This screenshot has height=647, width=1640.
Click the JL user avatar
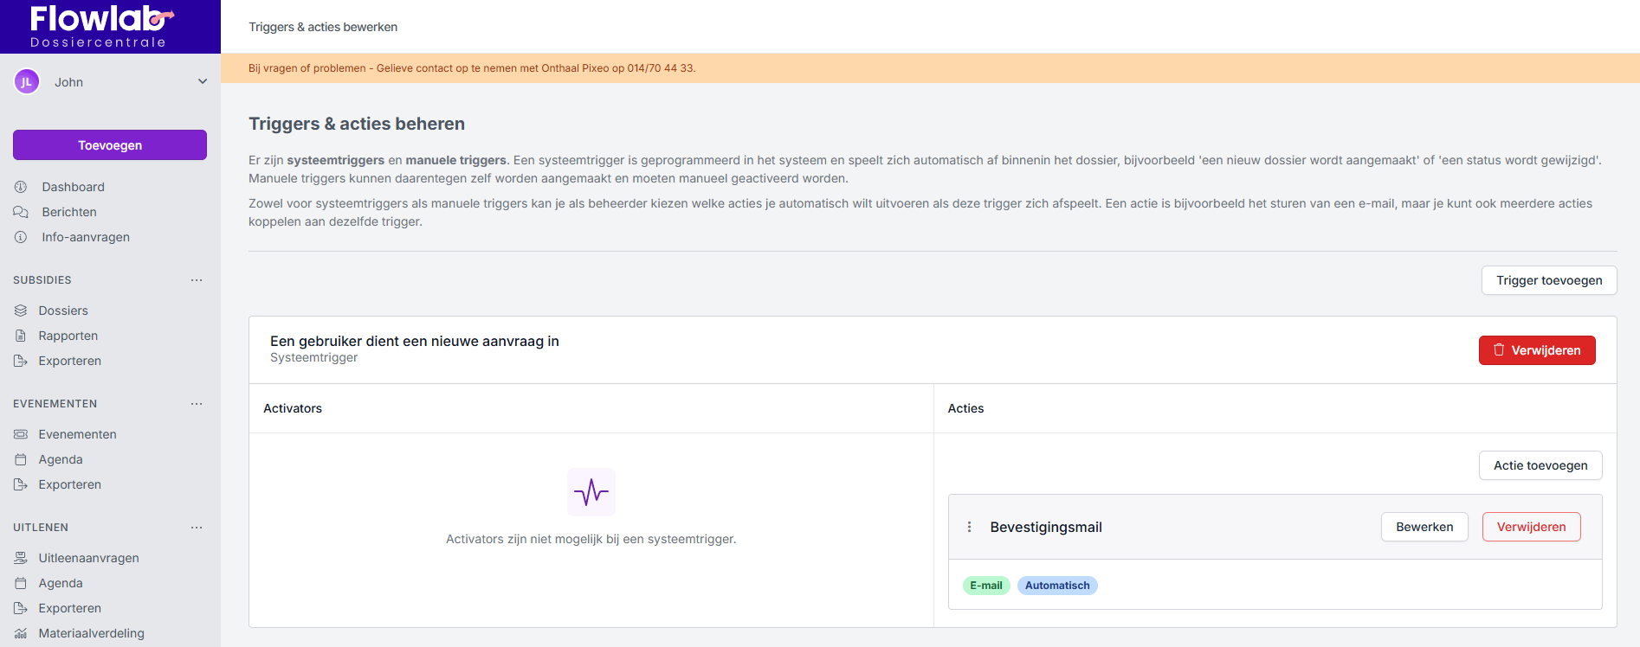point(27,82)
